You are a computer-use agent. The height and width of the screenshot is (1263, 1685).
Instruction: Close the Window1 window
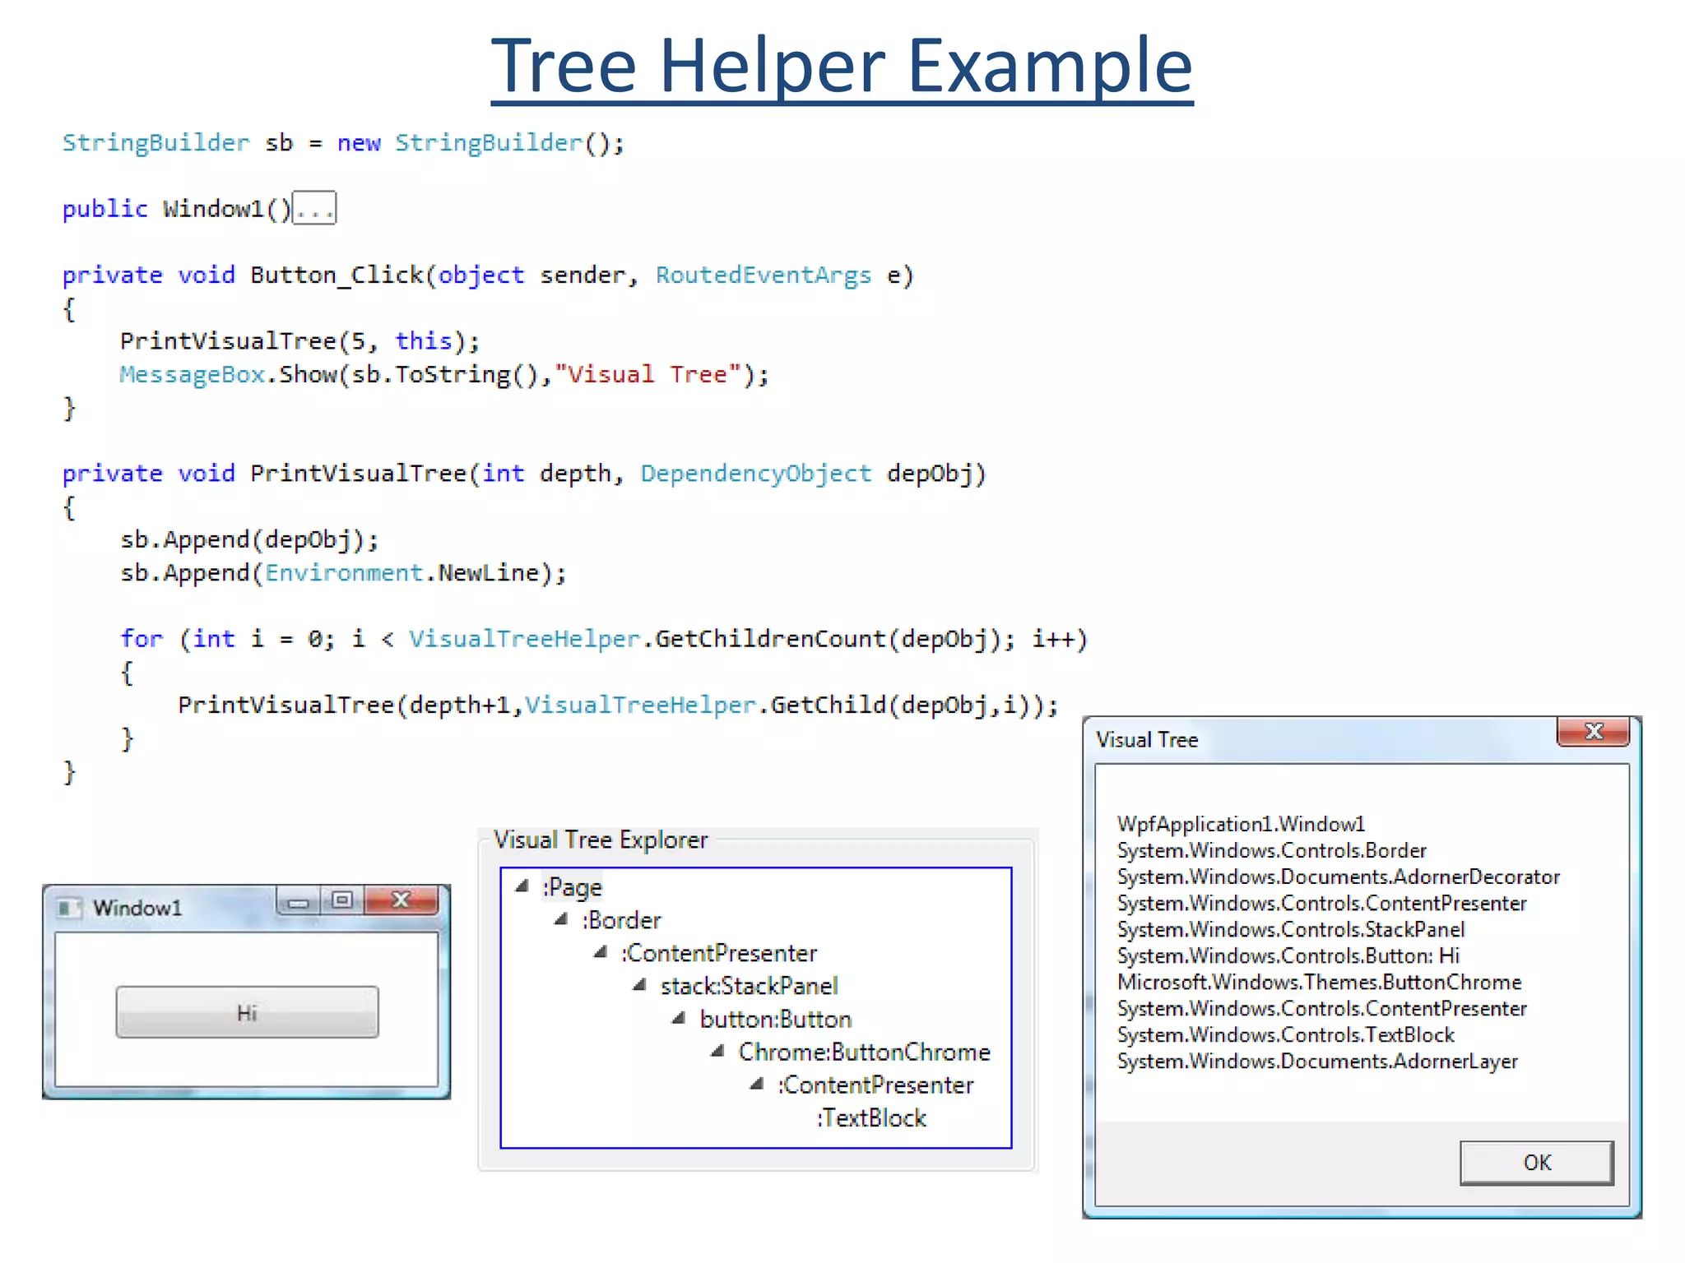pos(401,900)
